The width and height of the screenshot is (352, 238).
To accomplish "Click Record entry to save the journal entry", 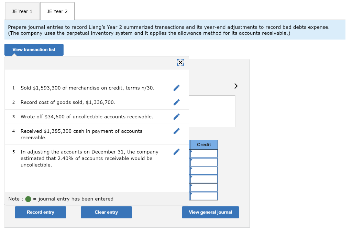I will pos(40,212).
